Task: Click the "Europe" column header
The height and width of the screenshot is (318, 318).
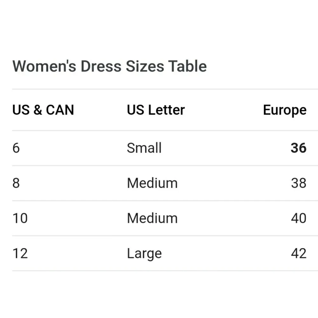Action: pos(285,110)
